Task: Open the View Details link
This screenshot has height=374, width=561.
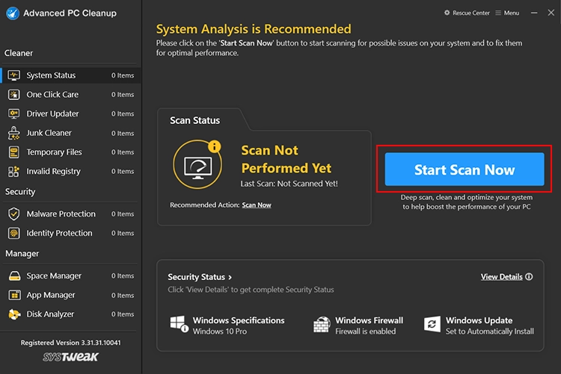Action: tap(501, 277)
